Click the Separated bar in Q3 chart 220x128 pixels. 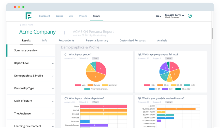pyautogui.click(x=85, y=122)
